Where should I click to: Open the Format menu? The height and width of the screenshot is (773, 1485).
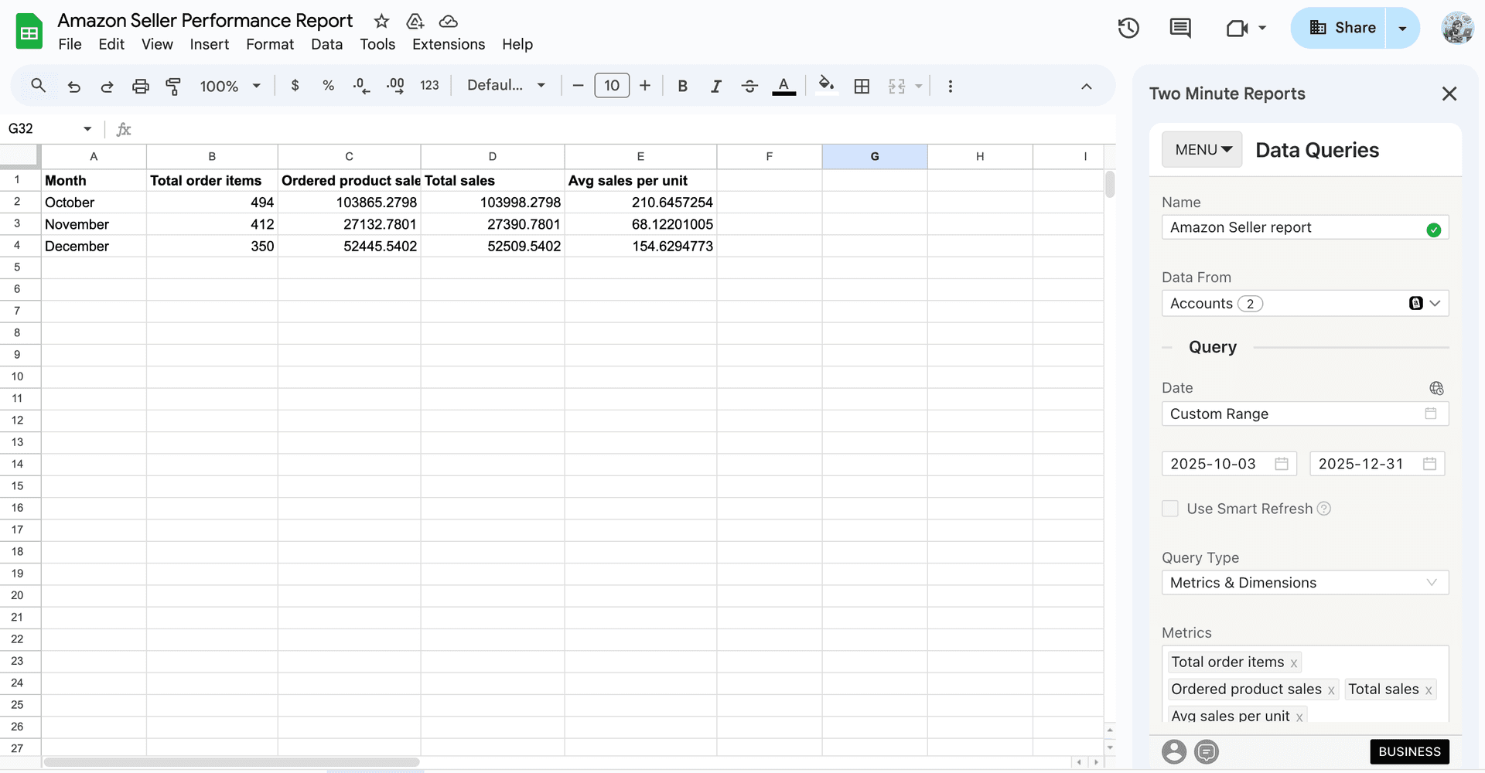point(269,44)
